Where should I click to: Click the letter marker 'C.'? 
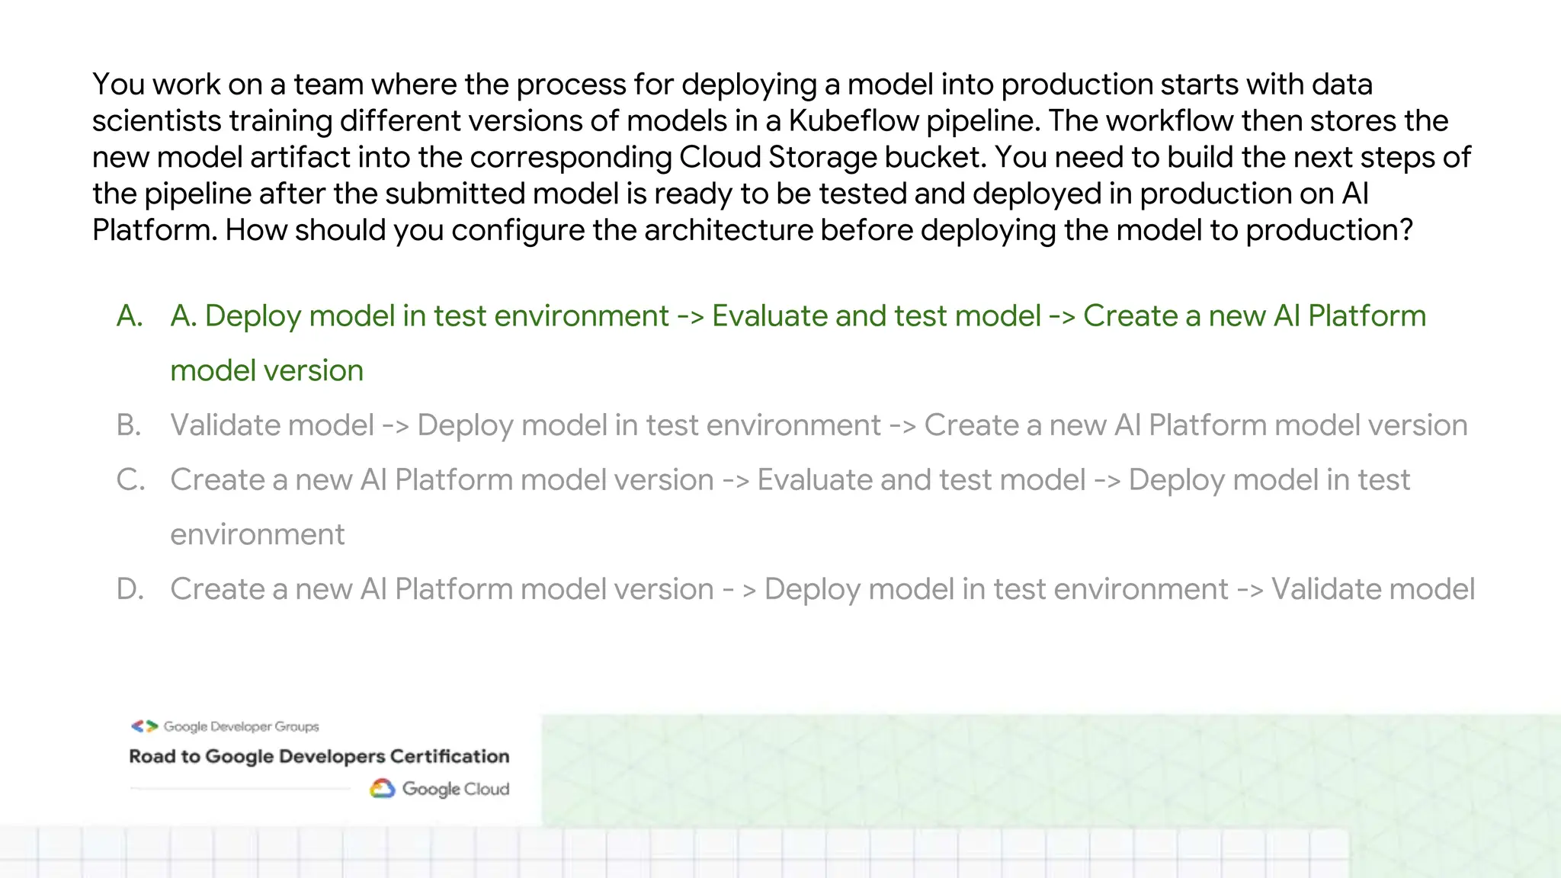pyautogui.click(x=130, y=480)
